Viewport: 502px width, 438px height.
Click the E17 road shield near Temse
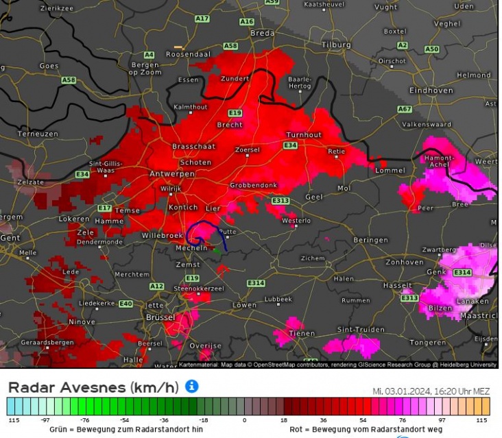tap(104, 208)
